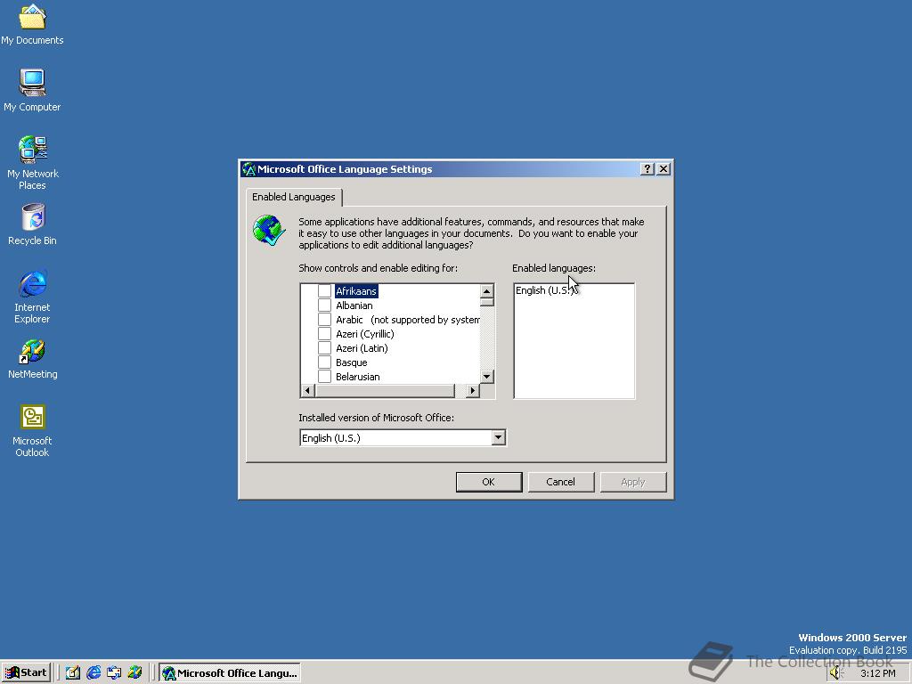Enable the Basque checkbox

click(324, 362)
